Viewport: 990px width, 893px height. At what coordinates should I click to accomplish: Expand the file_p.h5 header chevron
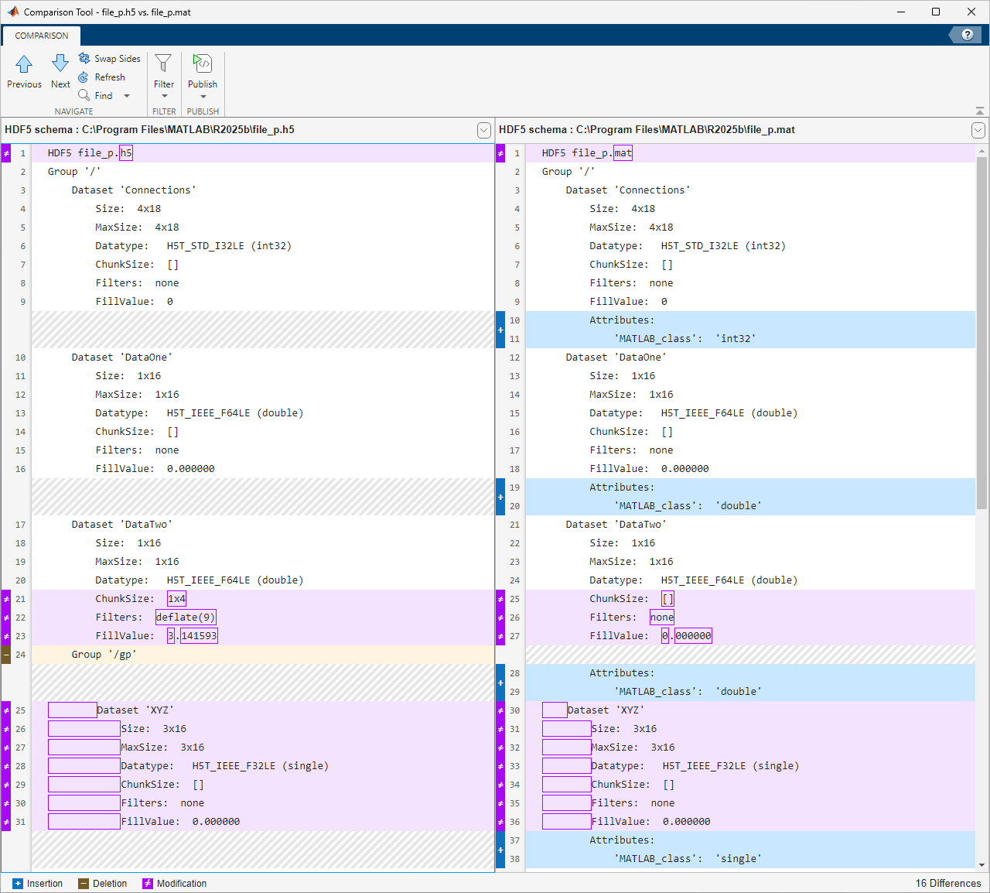484,130
